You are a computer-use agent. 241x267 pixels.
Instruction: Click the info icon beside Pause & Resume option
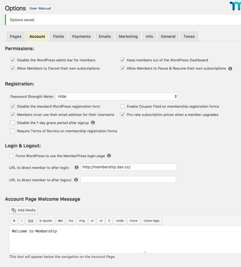tap(230, 69)
